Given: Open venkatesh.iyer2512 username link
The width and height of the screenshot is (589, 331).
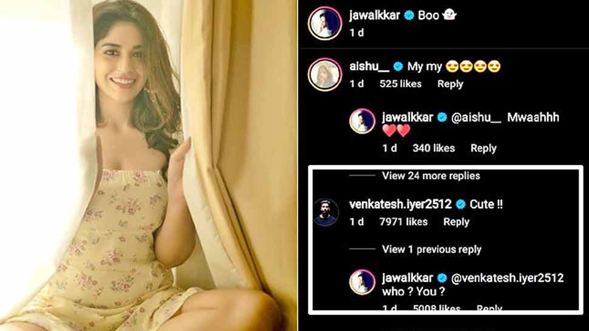Looking at the screenshot, I should point(400,205).
